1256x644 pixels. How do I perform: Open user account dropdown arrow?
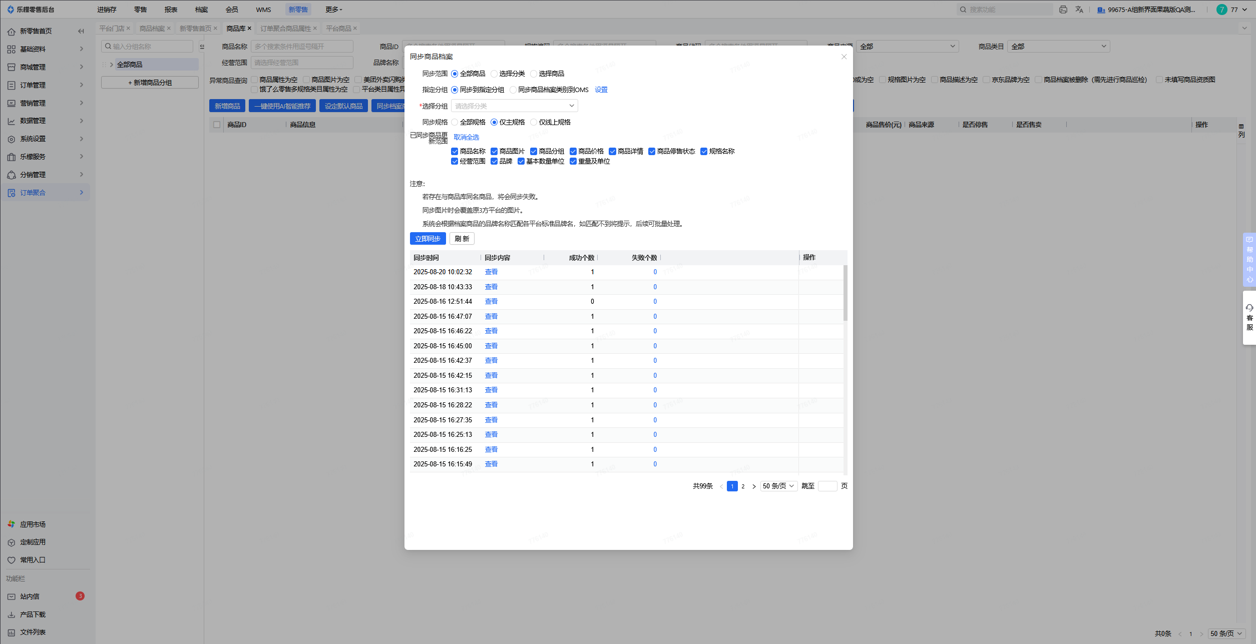point(1245,10)
